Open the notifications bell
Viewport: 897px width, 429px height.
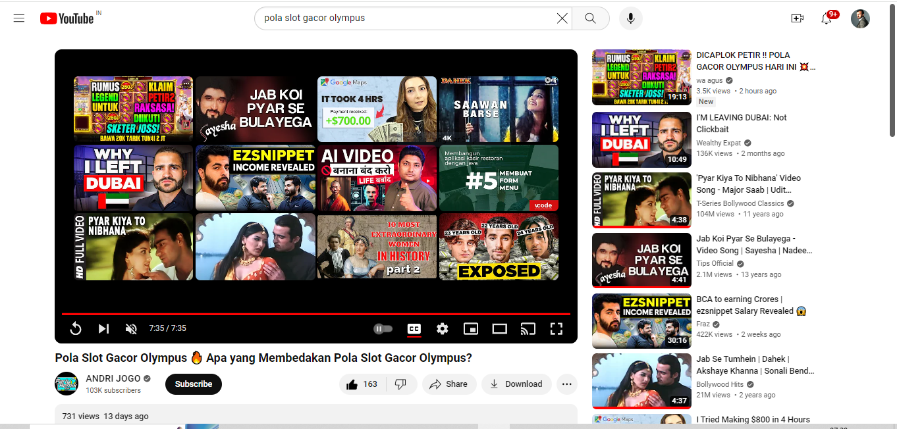pos(827,18)
